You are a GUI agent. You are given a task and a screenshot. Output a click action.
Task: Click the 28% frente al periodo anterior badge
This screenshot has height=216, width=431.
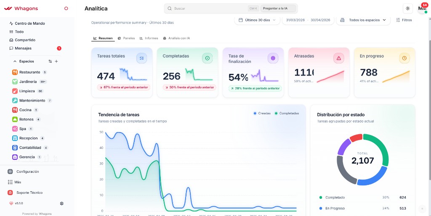tap(255, 88)
